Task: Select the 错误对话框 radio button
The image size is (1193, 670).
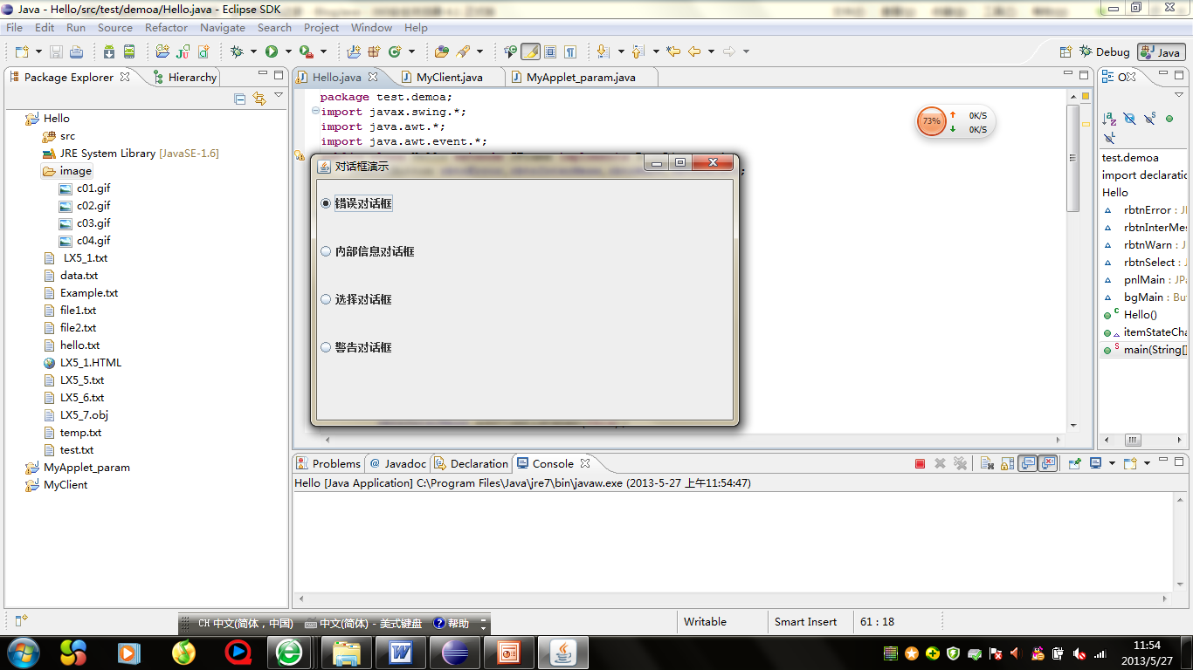Action: (356, 203)
